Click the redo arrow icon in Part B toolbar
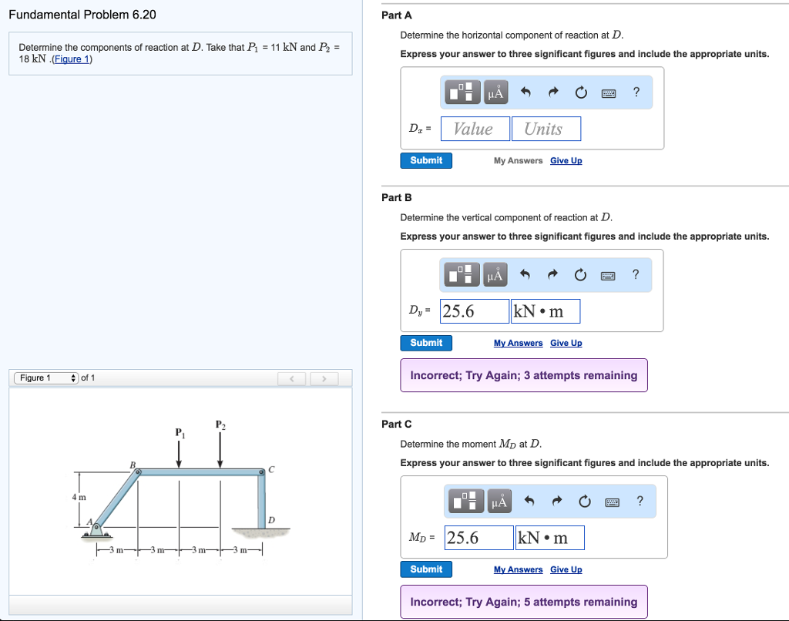The width and height of the screenshot is (789, 621). point(552,274)
